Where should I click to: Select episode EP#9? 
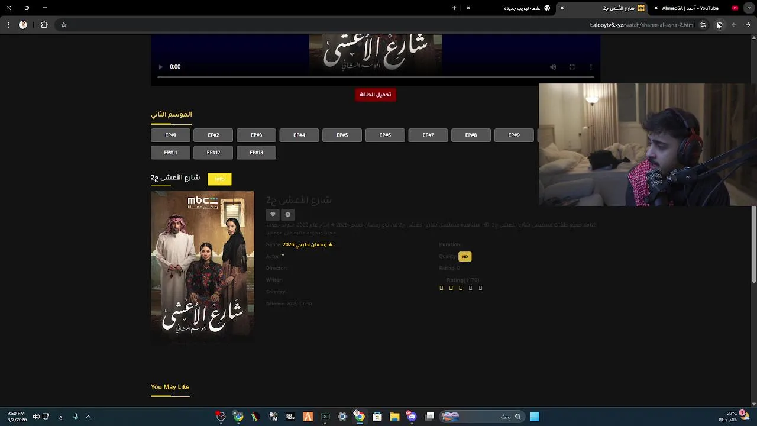pos(514,135)
